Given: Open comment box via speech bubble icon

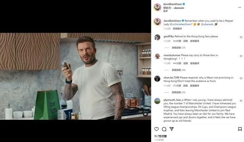Looking at the screenshot, I should click(x=164, y=129).
